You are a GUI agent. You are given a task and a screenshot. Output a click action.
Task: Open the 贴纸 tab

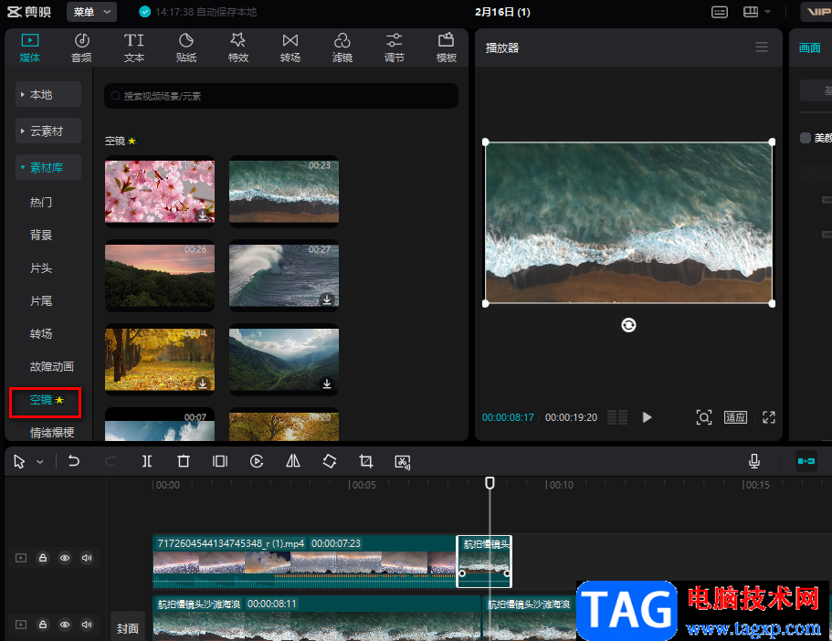click(185, 47)
